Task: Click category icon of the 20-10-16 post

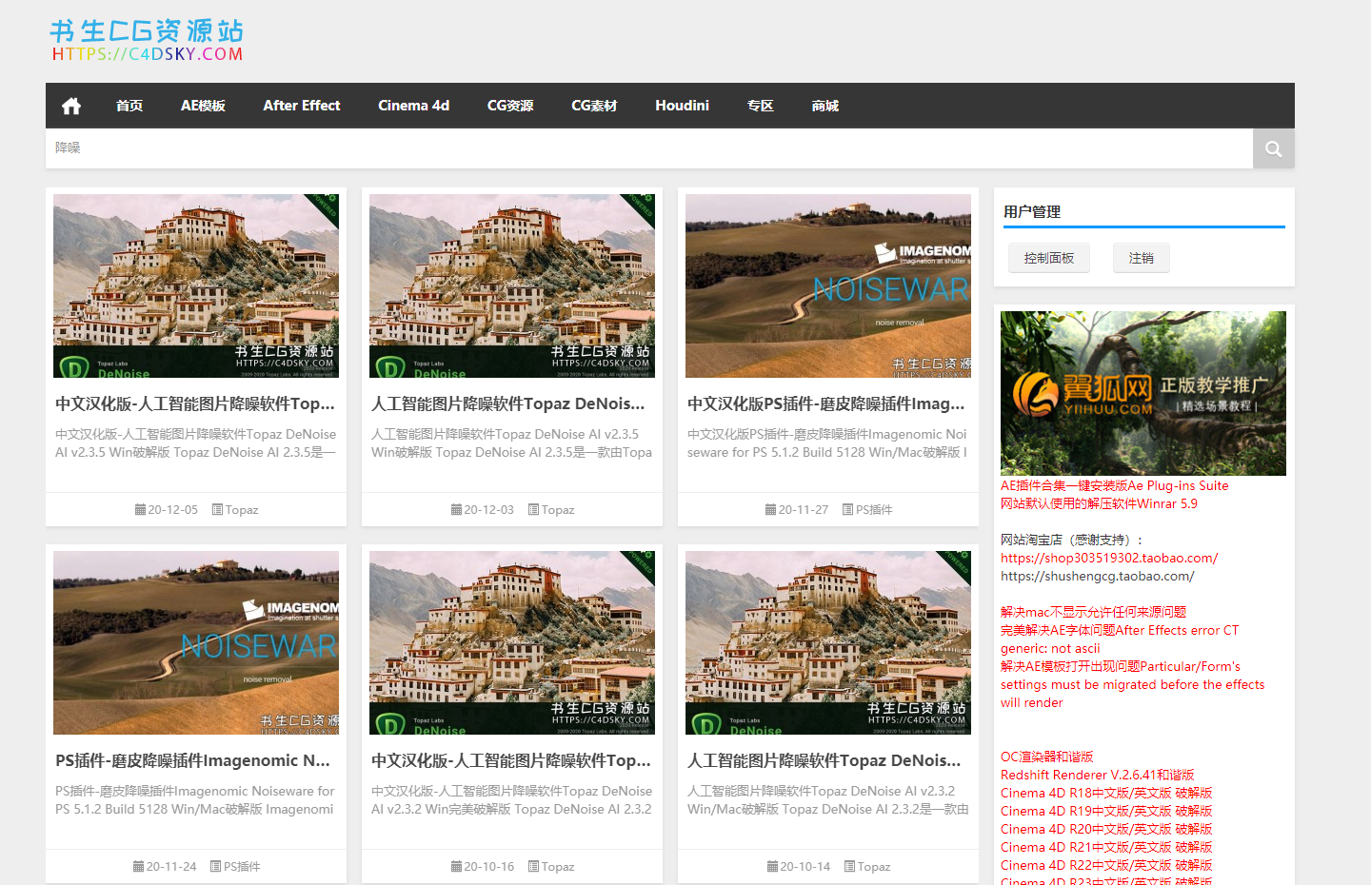Action: [x=533, y=867]
